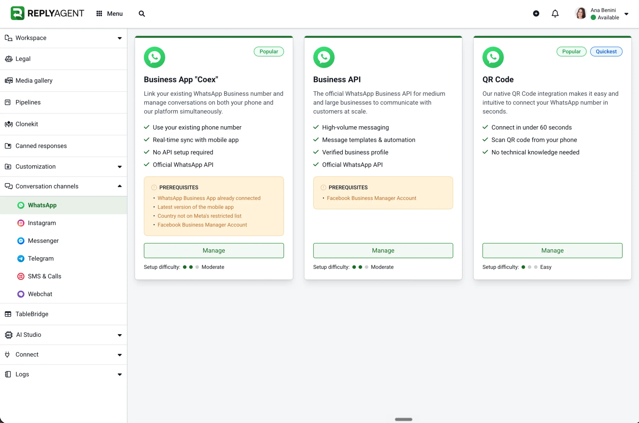
Task: Click the Logs icon in sidebar
Action: tap(8, 374)
